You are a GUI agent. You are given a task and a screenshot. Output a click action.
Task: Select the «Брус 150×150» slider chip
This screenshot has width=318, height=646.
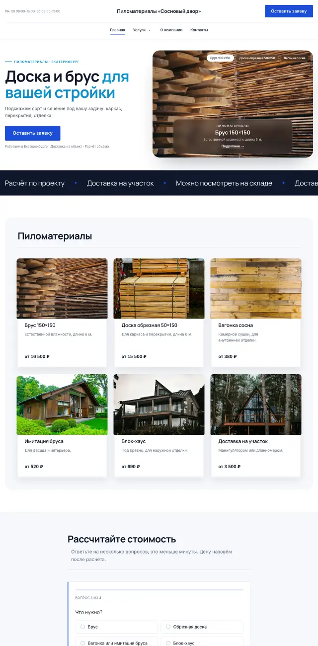[220, 58]
